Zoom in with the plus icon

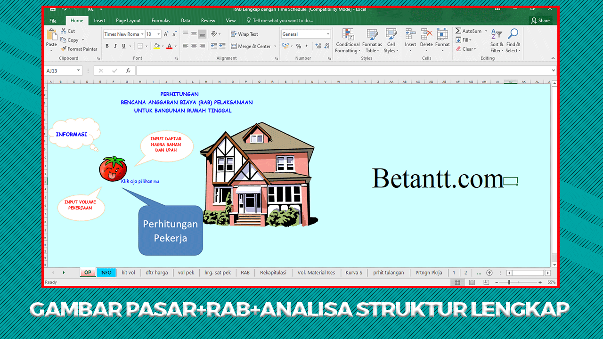[540, 282]
